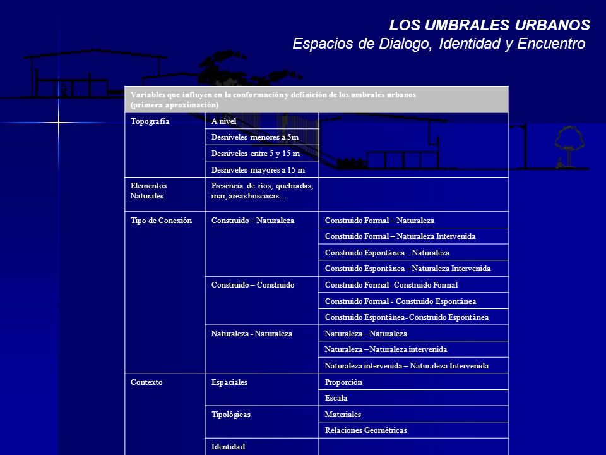This screenshot has width=606, height=455.
Task: Click the 'Construido – Construido' cell
Action: 262,301
